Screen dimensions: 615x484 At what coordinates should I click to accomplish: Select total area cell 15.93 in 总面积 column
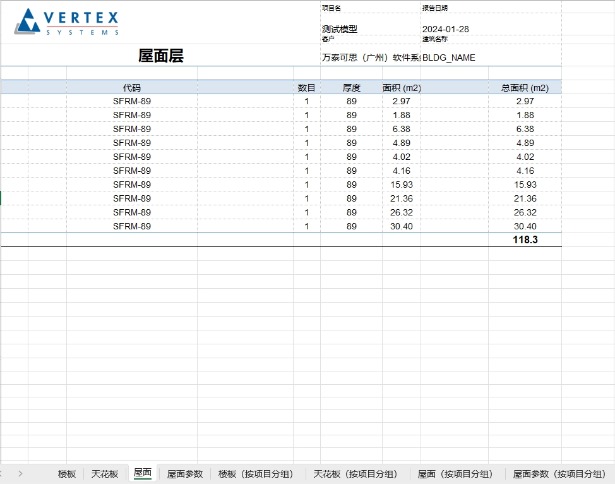525,185
